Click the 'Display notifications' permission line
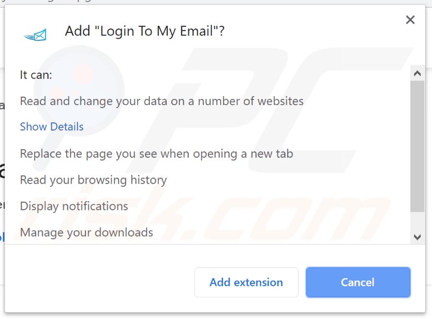This screenshot has height=319, width=432. click(x=74, y=206)
